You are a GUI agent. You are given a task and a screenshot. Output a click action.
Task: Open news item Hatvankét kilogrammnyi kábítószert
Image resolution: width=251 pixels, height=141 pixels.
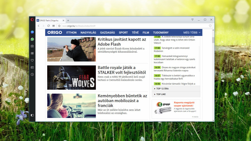tap(175, 59)
